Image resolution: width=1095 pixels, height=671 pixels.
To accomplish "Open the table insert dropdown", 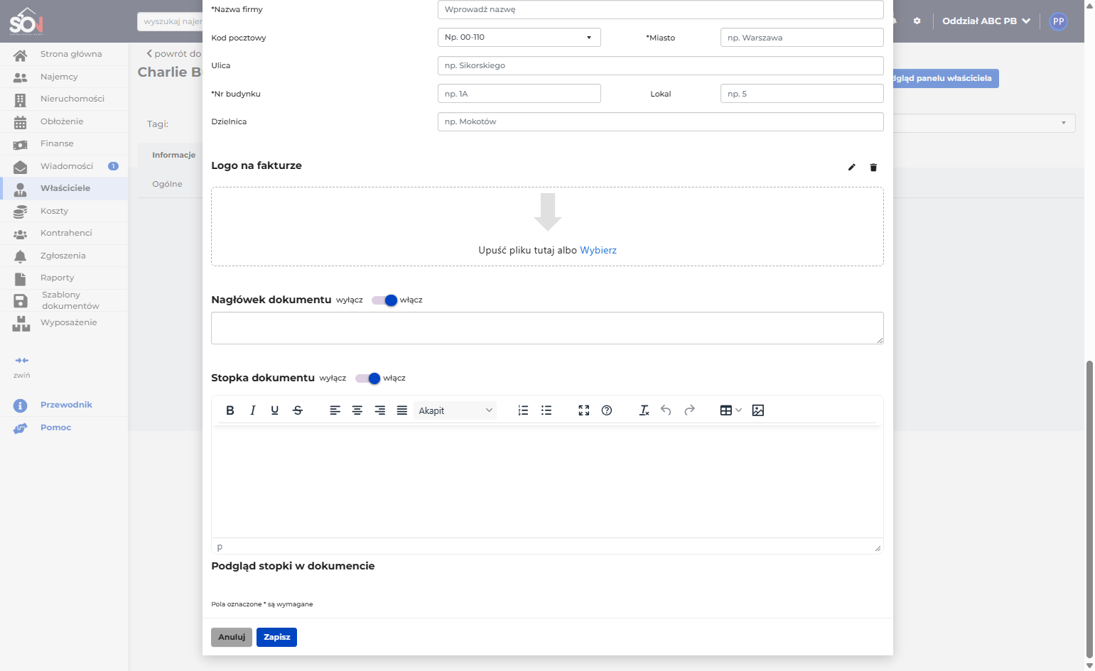I will point(730,410).
